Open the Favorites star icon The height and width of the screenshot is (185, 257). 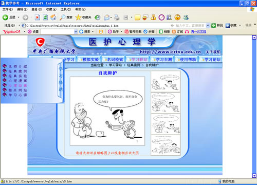click(x=78, y=17)
